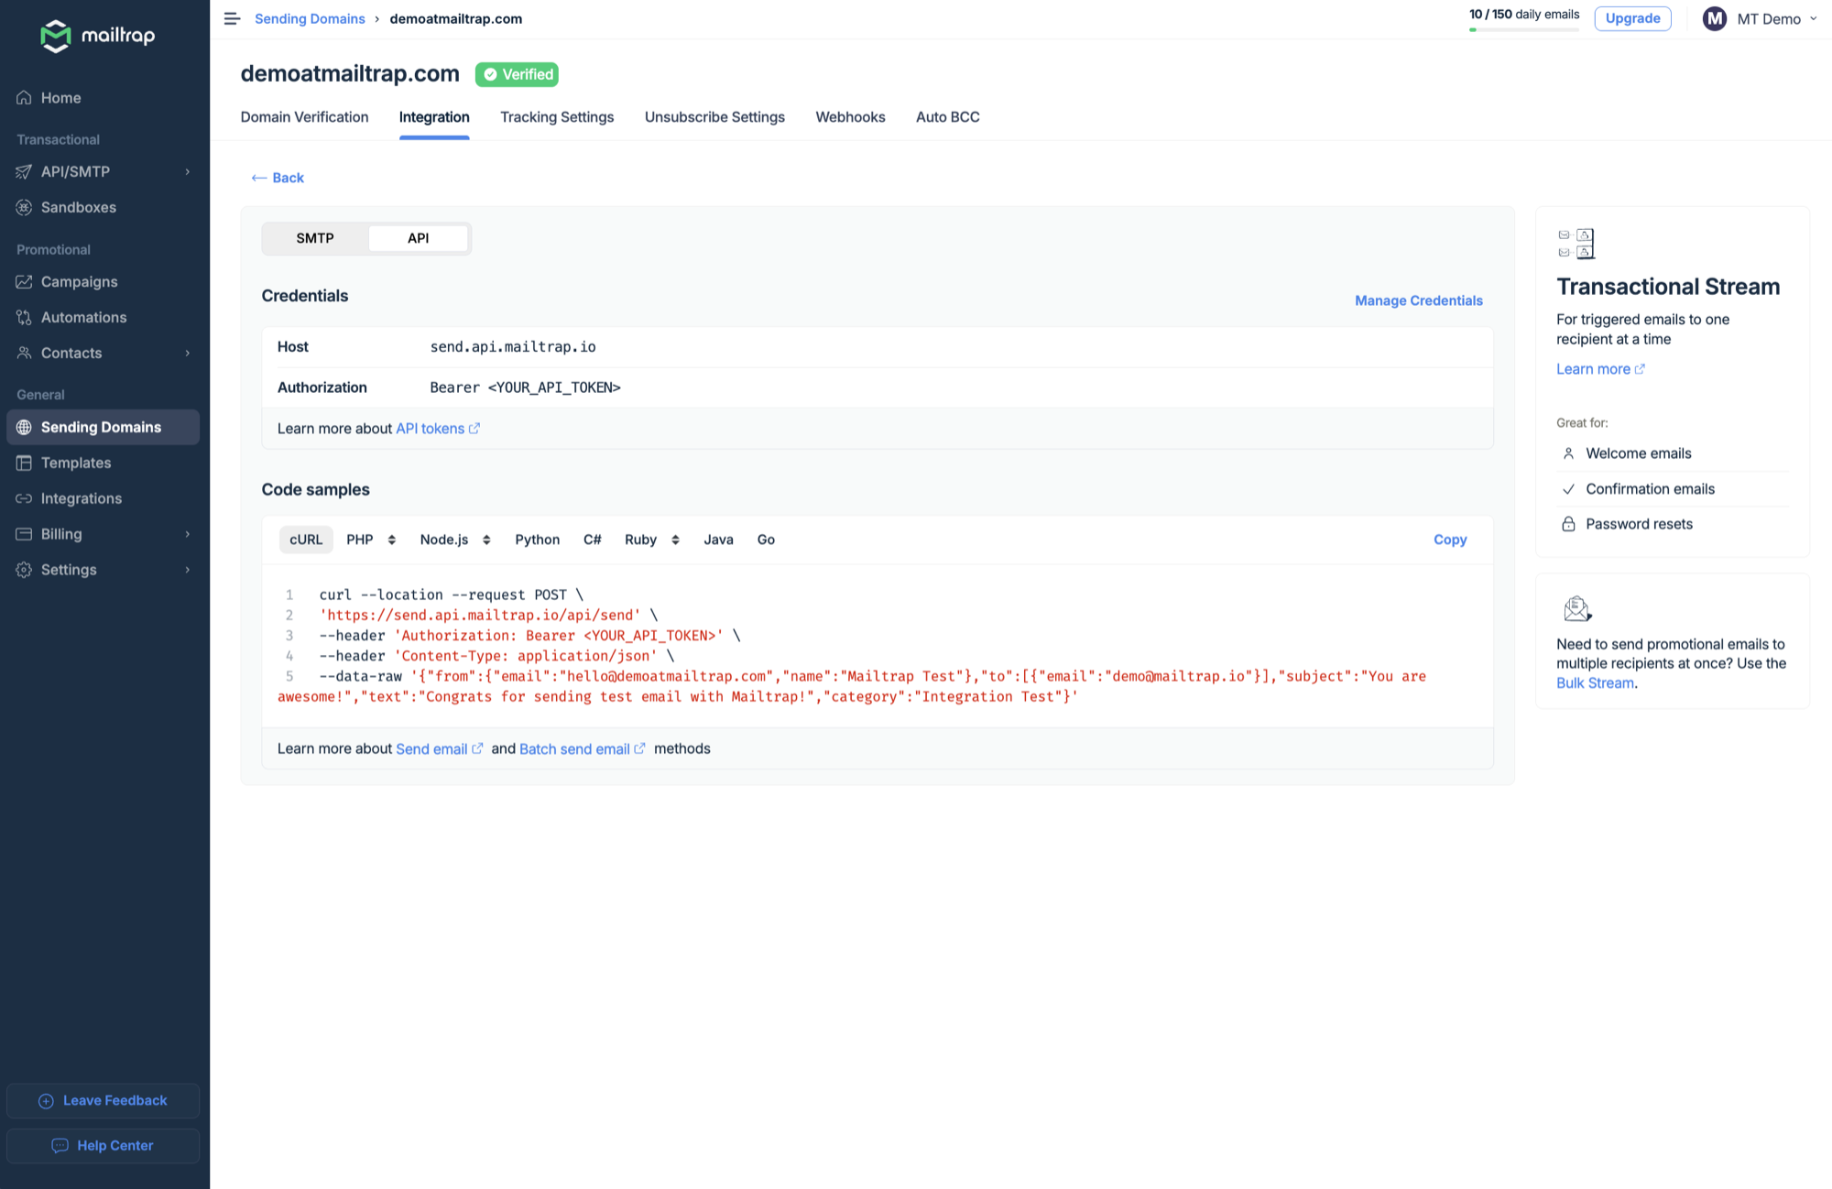Open Integrations from the sidebar icon

25,498
